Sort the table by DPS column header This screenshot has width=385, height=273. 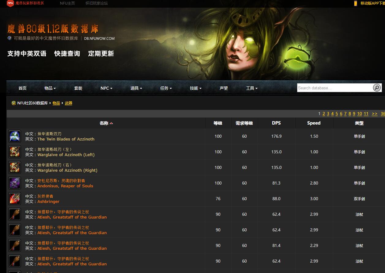(x=276, y=123)
